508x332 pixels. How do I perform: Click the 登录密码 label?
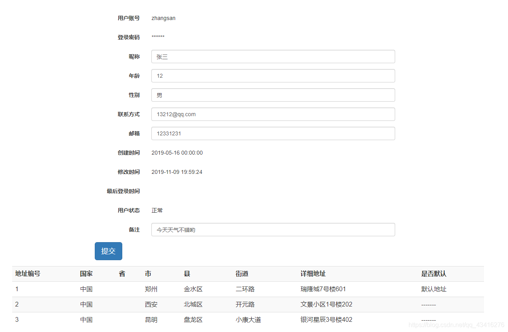(x=129, y=37)
